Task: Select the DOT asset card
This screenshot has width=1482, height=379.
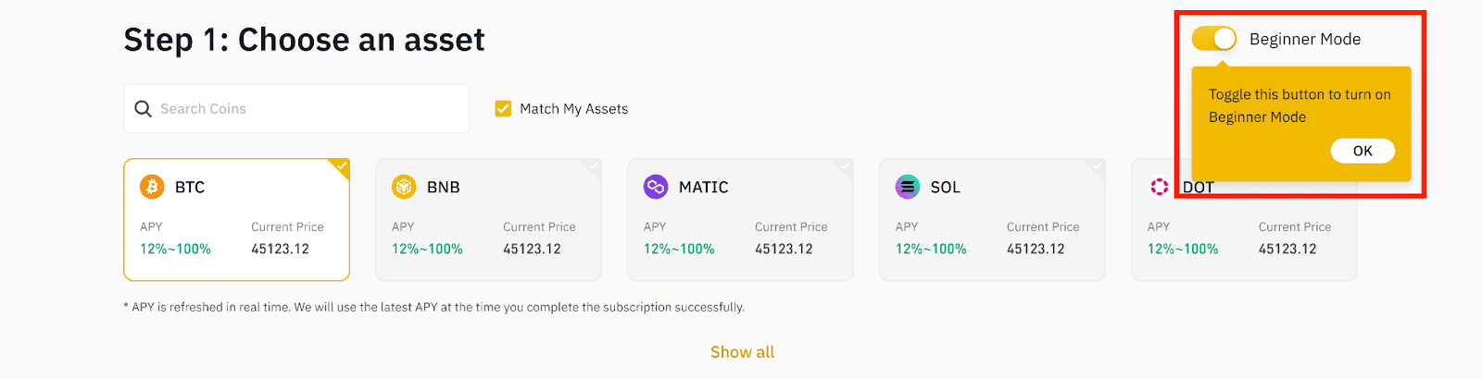Action: tap(1244, 219)
